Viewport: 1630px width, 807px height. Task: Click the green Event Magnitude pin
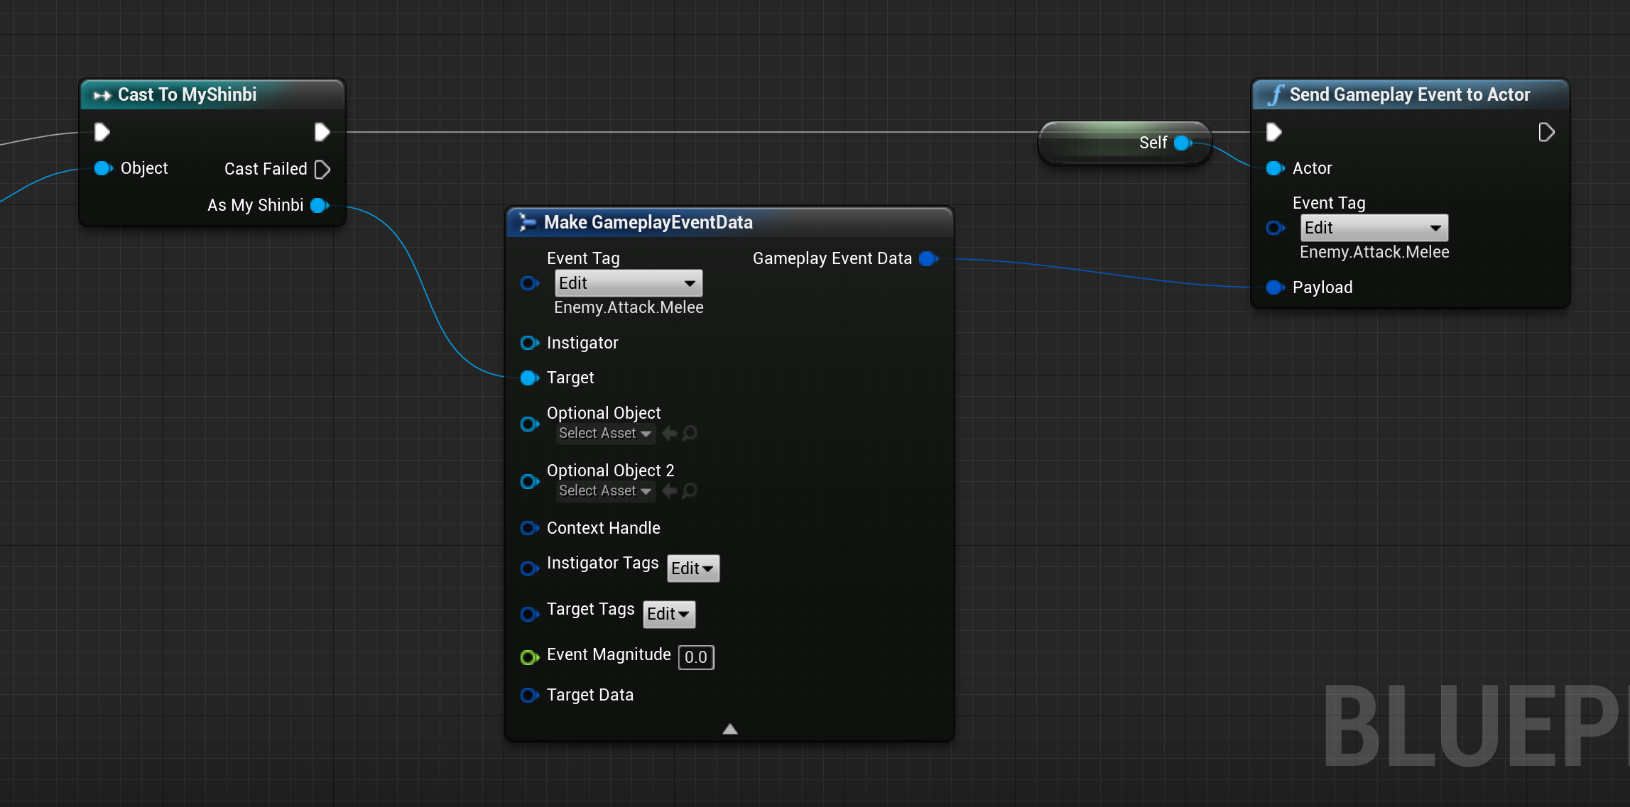pos(529,657)
